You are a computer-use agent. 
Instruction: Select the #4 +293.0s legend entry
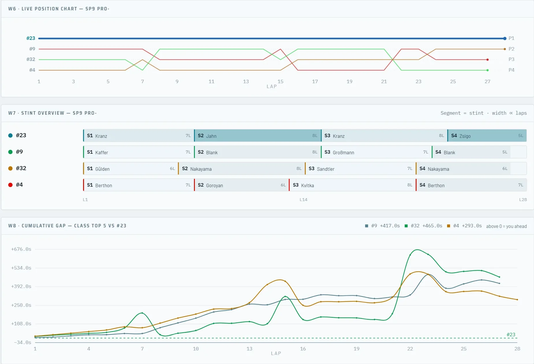click(x=464, y=226)
